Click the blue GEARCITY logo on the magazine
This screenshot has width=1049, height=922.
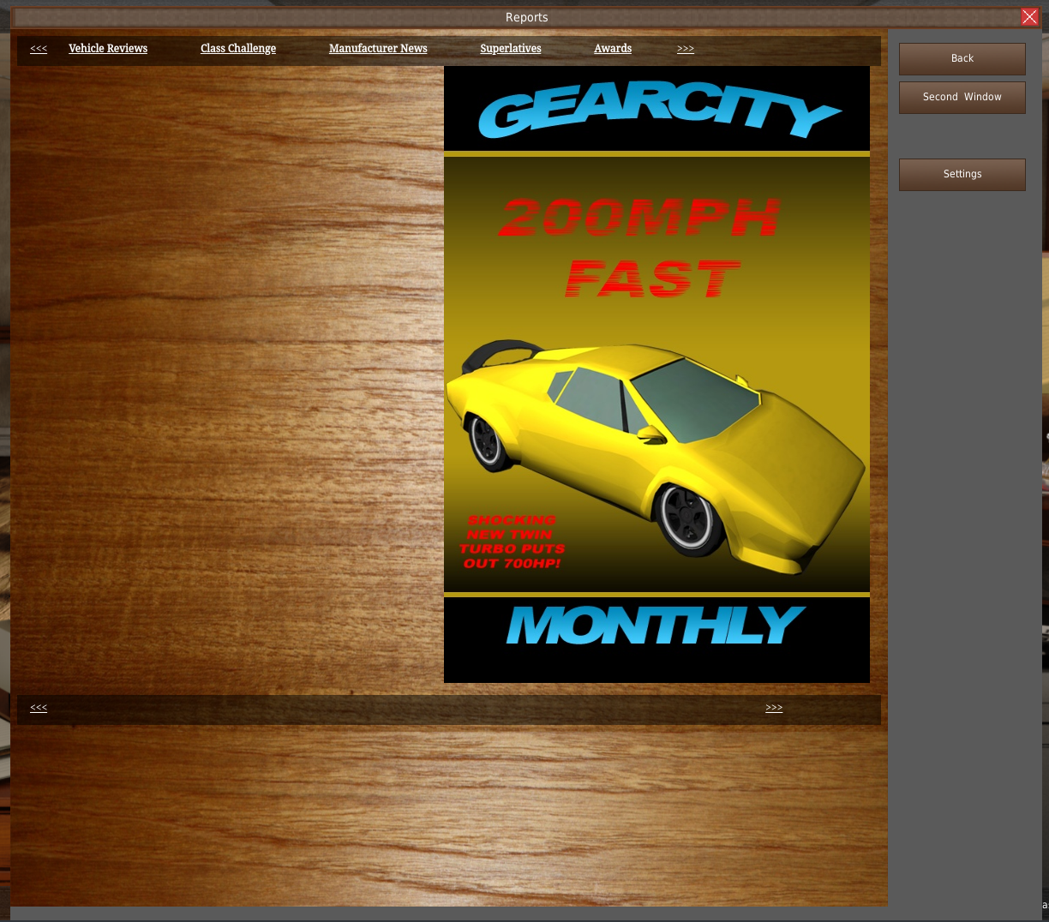pos(656,111)
